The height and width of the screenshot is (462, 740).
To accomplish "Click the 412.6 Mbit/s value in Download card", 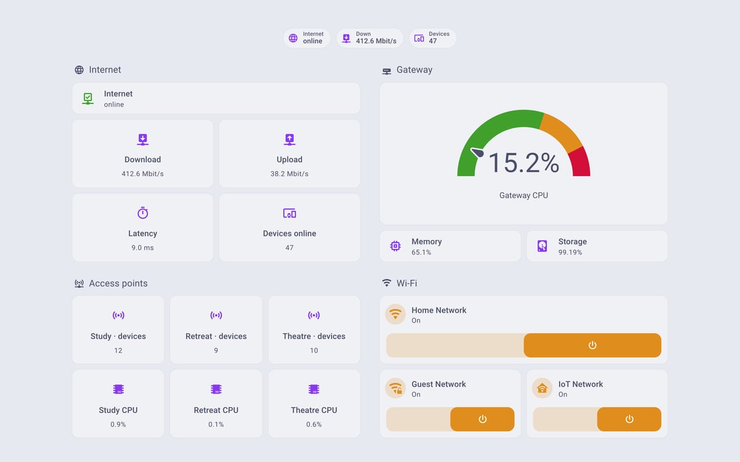I will [142, 174].
